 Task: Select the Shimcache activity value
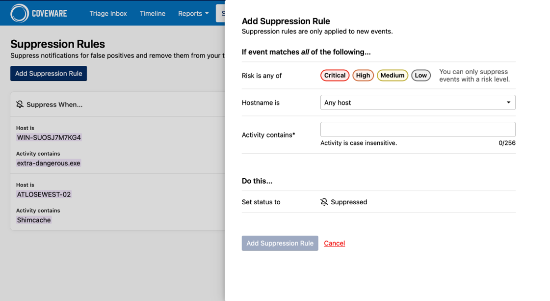tap(34, 220)
